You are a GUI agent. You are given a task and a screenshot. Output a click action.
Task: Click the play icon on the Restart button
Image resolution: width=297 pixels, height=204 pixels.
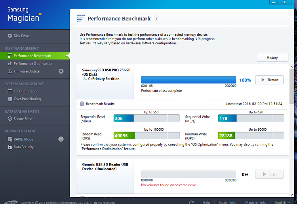coord(263,80)
